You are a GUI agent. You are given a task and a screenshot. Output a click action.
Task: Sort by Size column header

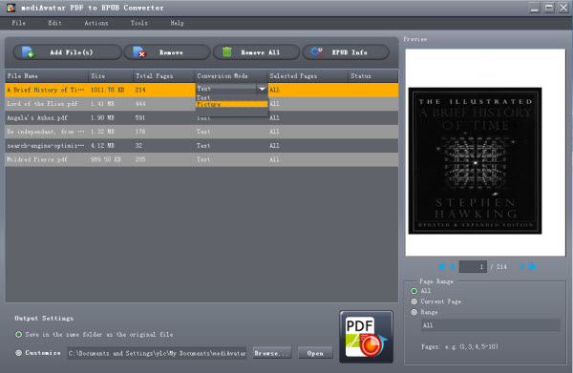[111, 76]
